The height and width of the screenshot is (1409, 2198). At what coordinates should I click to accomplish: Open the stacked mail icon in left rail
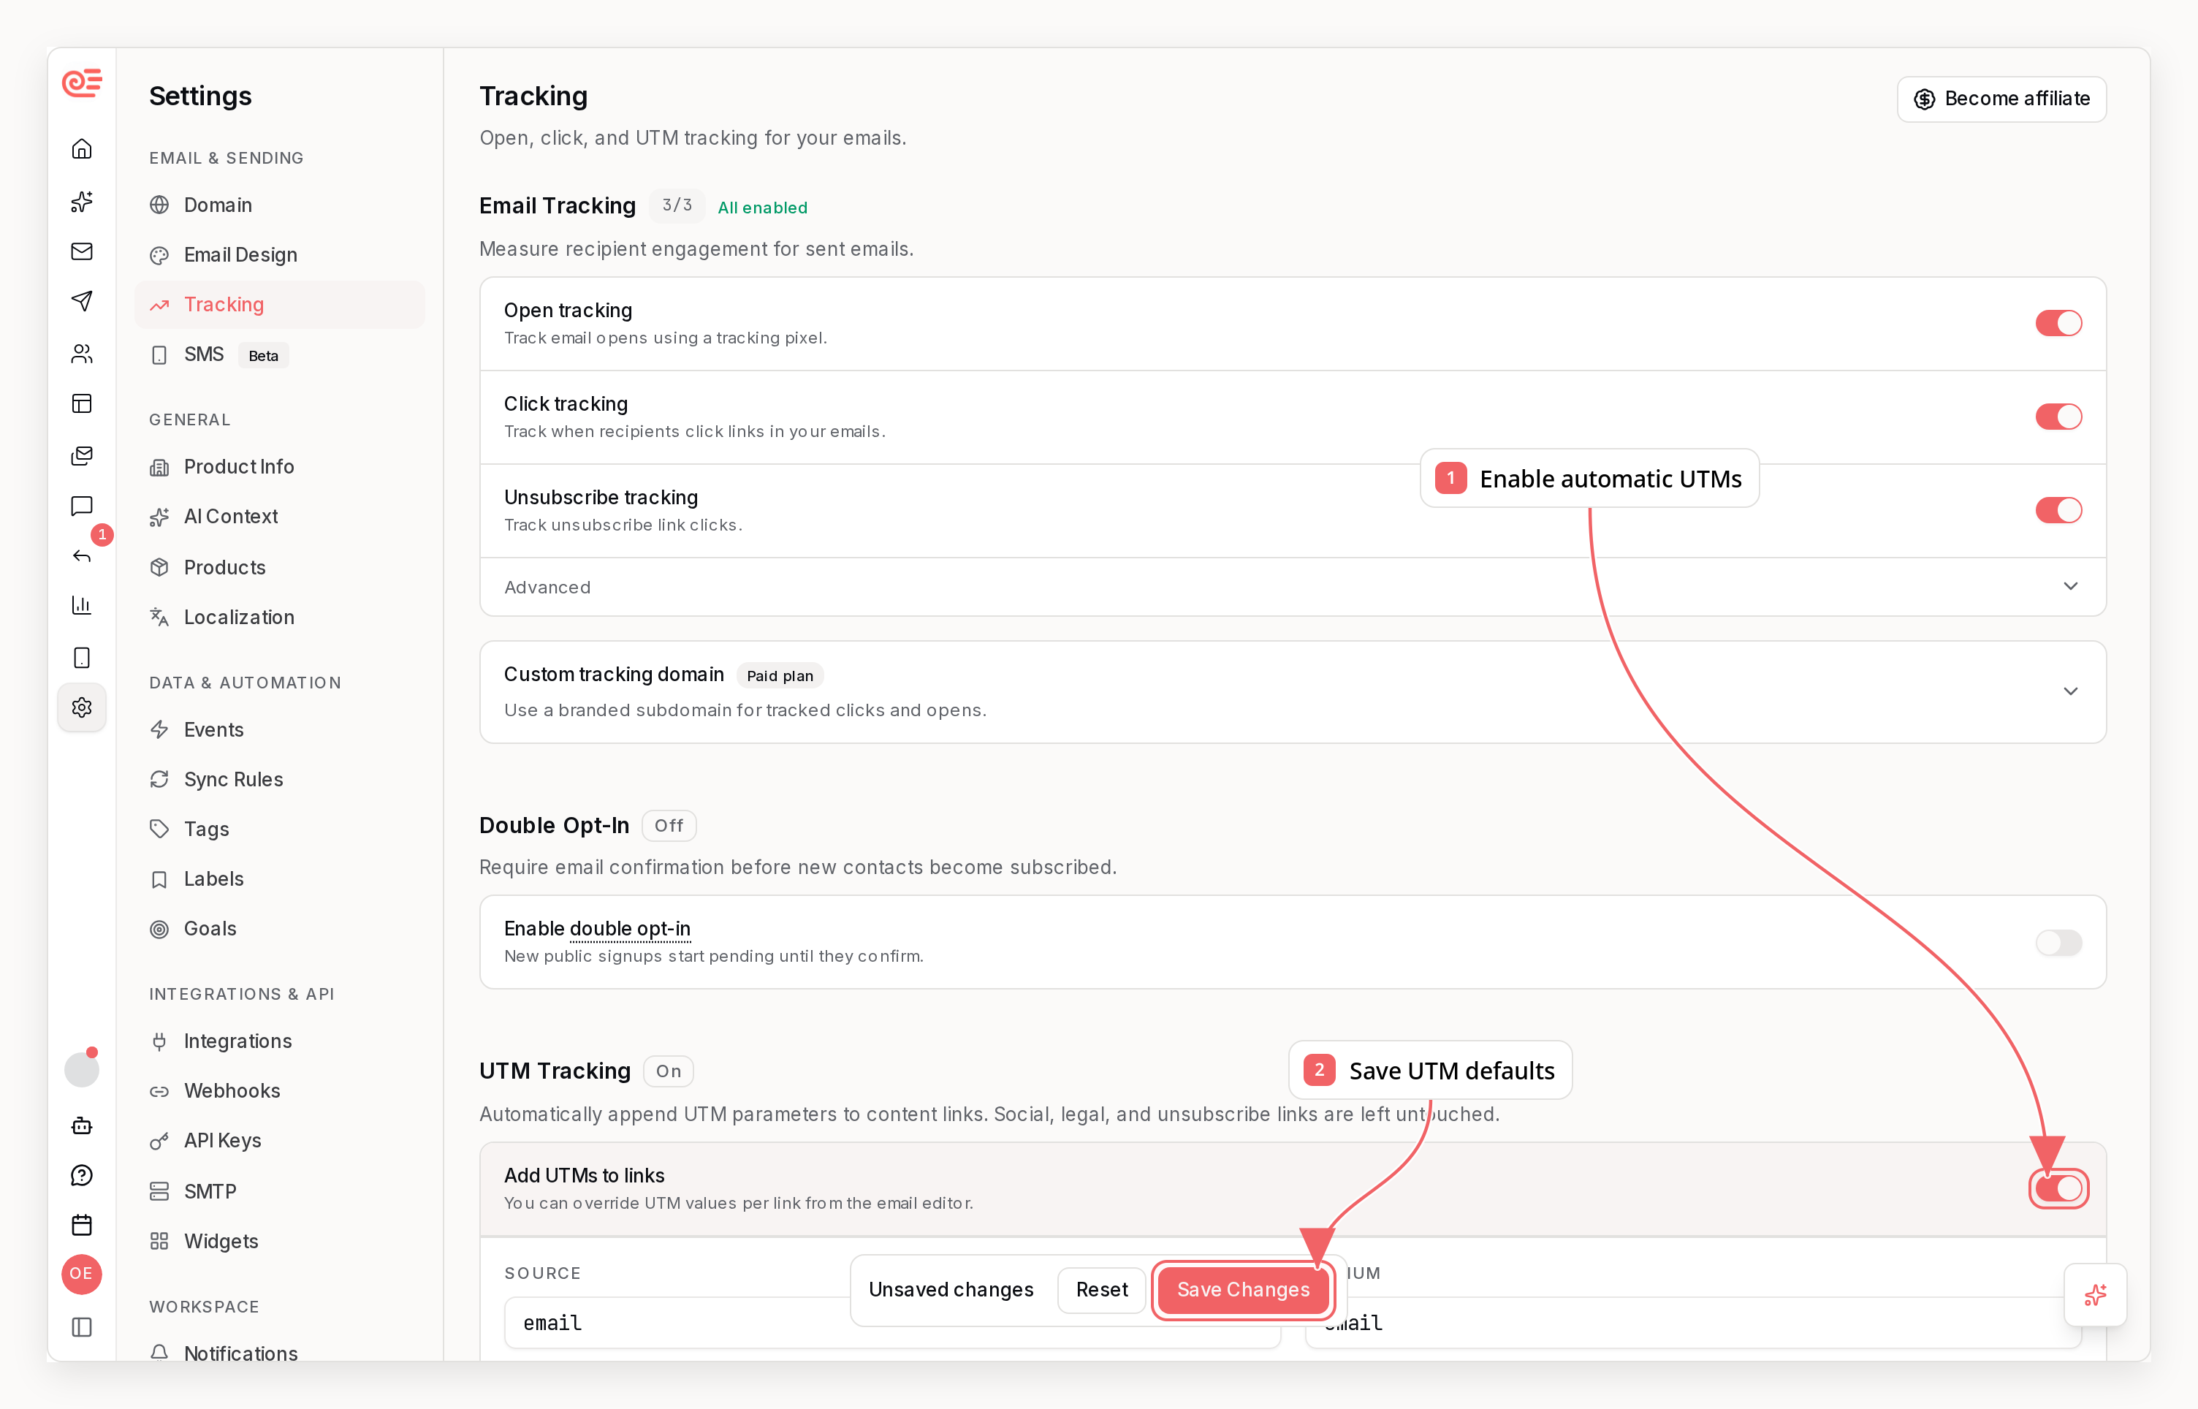(81, 455)
